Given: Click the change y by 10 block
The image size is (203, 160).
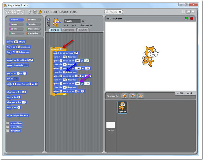Looking at the screenshot, I should (x=16, y=102).
